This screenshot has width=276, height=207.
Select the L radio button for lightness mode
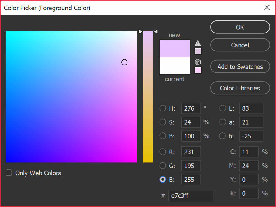coord(223,108)
